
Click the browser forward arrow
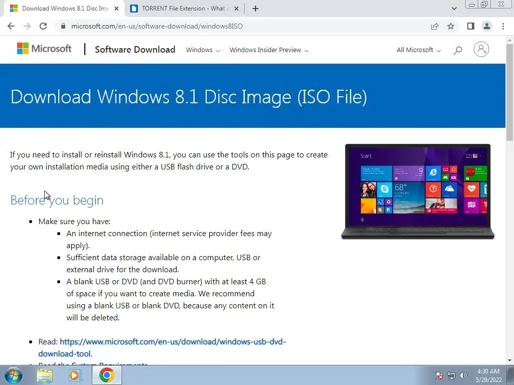point(27,26)
